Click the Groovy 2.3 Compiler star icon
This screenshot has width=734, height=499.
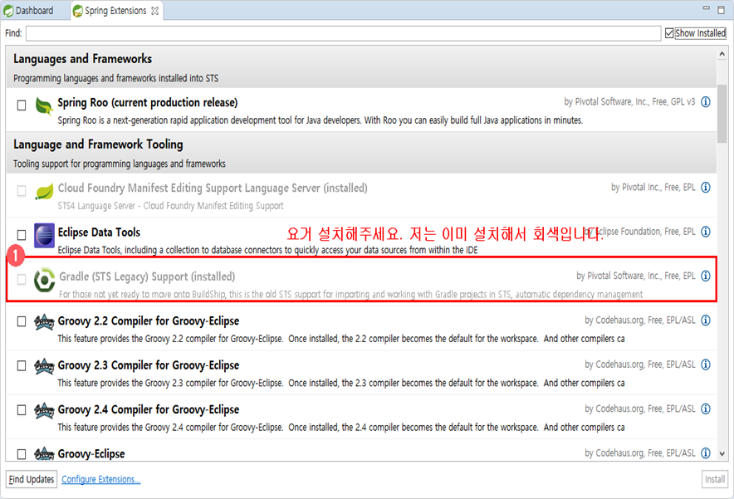(x=44, y=366)
